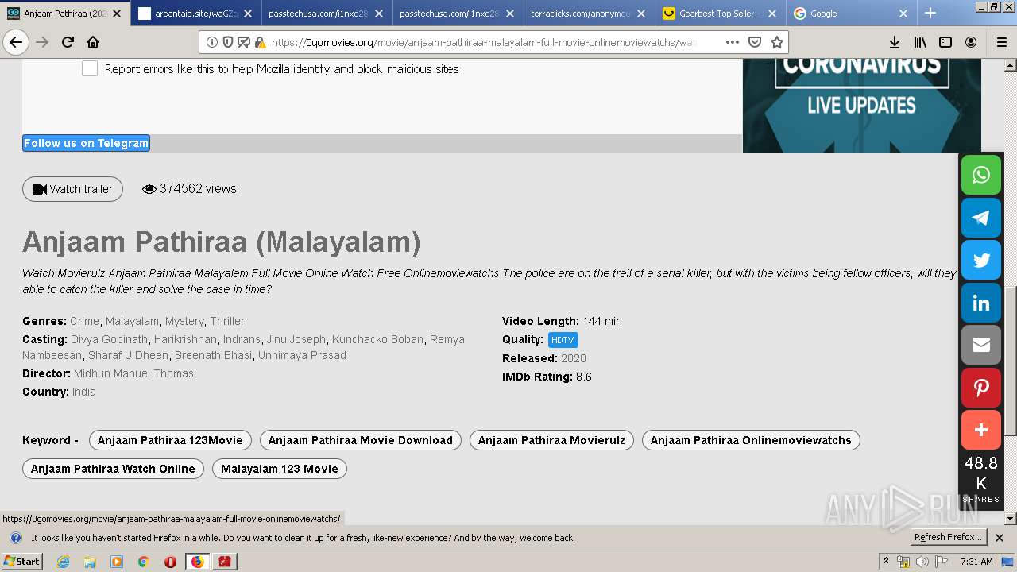Open the 2020 release year link
1017x572 pixels.
574,358
